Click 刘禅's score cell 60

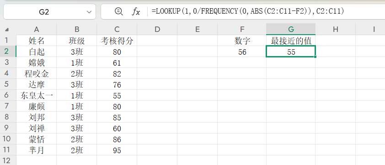(117, 128)
